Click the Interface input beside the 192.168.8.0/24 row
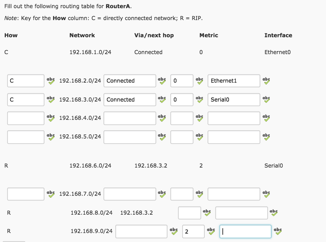The image size is (326, 242). click(241, 213)
